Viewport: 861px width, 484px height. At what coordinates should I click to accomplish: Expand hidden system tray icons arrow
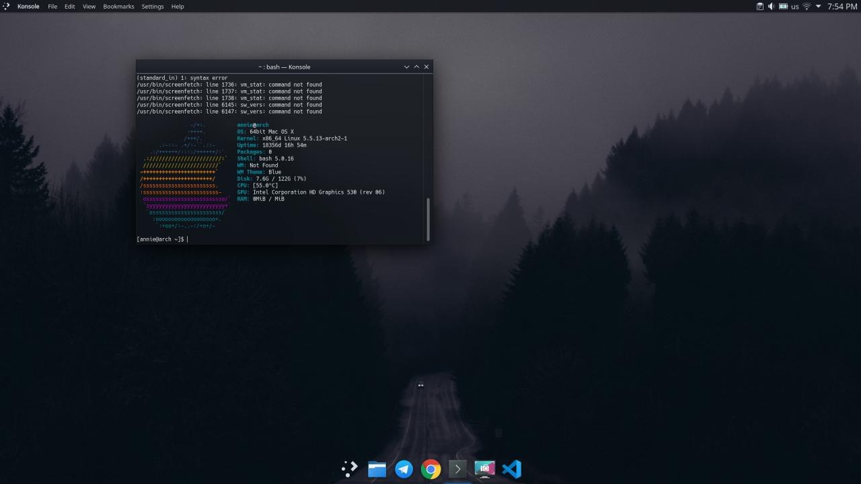point(819,6)
